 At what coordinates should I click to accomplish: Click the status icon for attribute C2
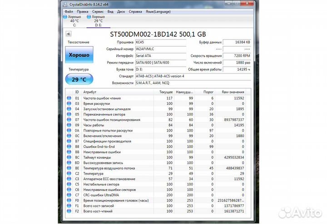(x=69, y=173)
